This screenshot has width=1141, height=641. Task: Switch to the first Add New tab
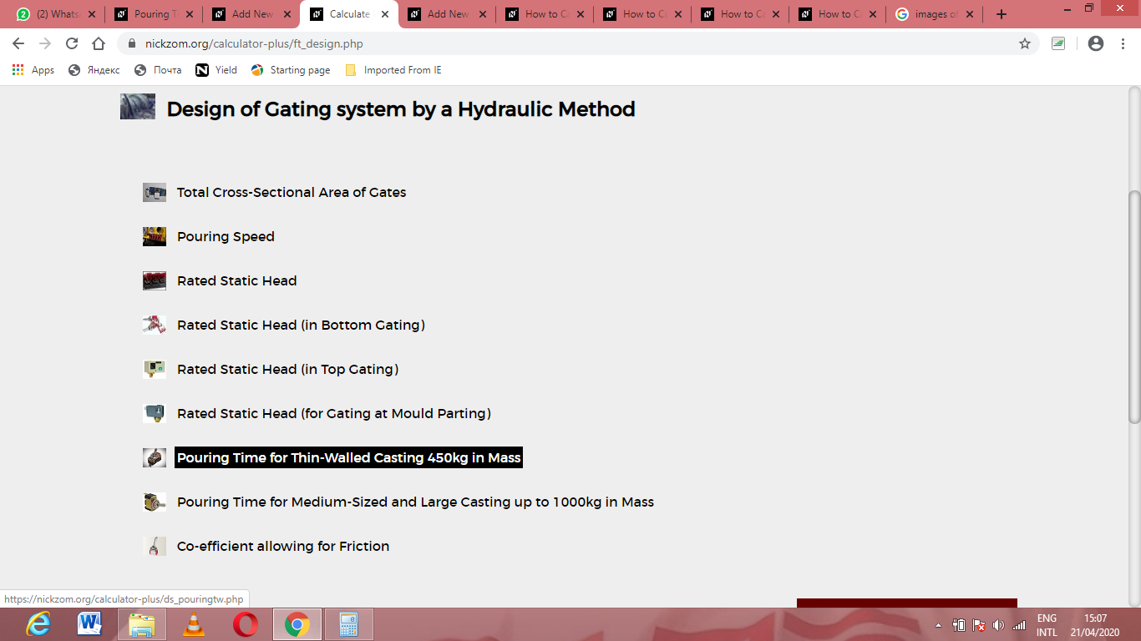pos(253,14)
